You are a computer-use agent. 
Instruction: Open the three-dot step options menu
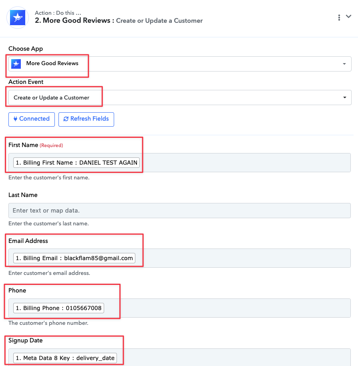[x=339, y=17]
